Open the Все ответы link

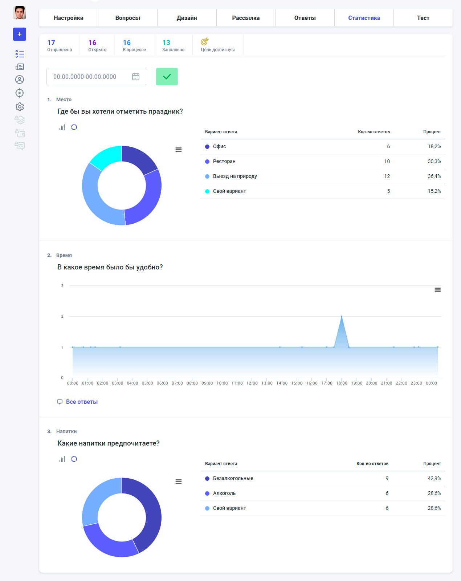pos(82,402)
